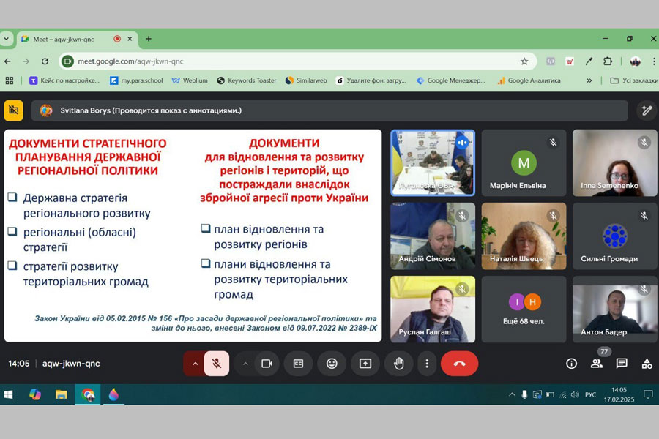Go back in the browser
Screen dimensions: 659x439
point(7,61)
